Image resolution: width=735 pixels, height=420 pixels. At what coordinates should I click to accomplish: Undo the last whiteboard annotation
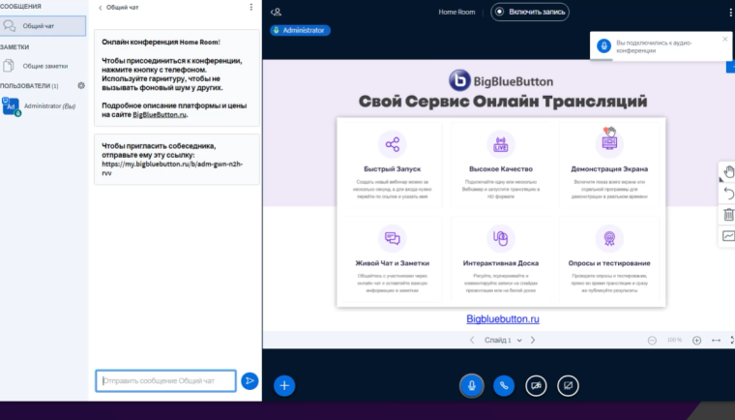pyautogui.click(x=728, y=194)
